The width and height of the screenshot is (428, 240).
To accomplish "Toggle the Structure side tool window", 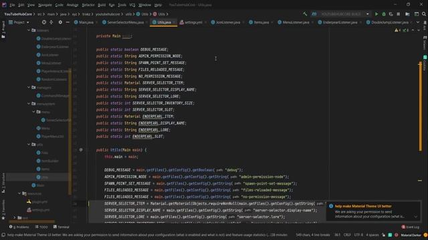I will (3, 183).
